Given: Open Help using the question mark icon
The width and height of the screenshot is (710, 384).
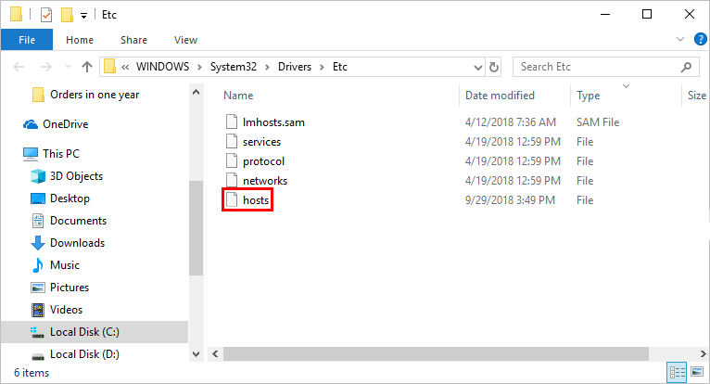Looking at the screenshot, I should click(700, 40).
